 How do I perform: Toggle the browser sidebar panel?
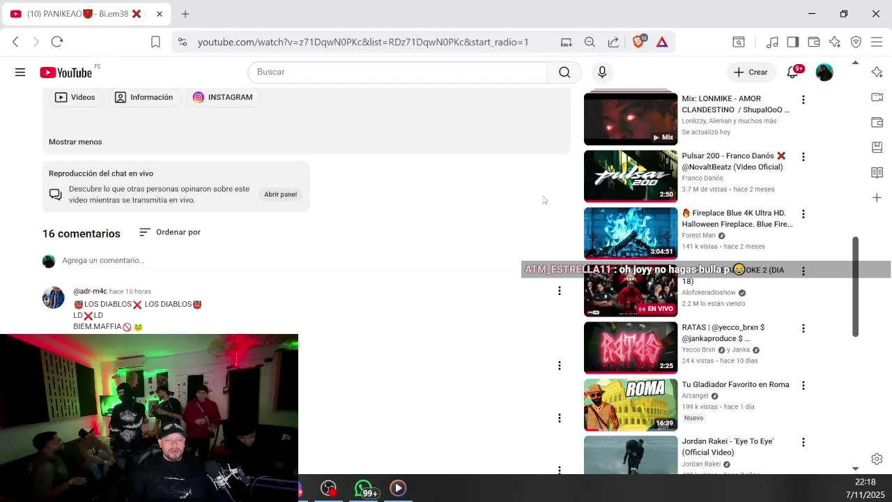point(793,42)
